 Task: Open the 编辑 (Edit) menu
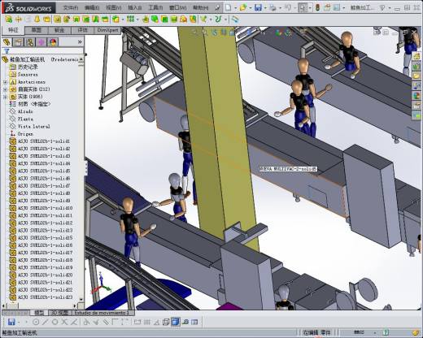tap(92, 7)
